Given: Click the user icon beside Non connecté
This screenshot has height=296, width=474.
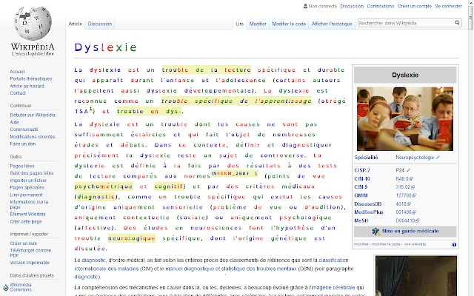Looking at the screenshot, I should pos(305,6).
